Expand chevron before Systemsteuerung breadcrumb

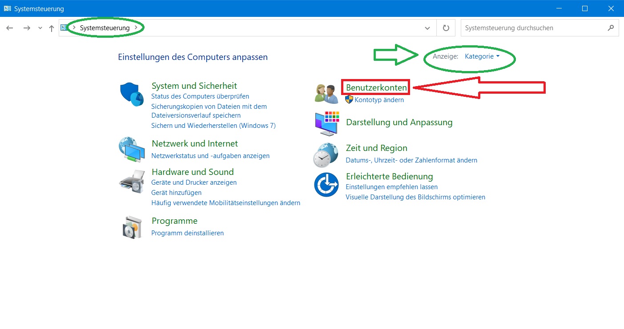click(74, 28)
